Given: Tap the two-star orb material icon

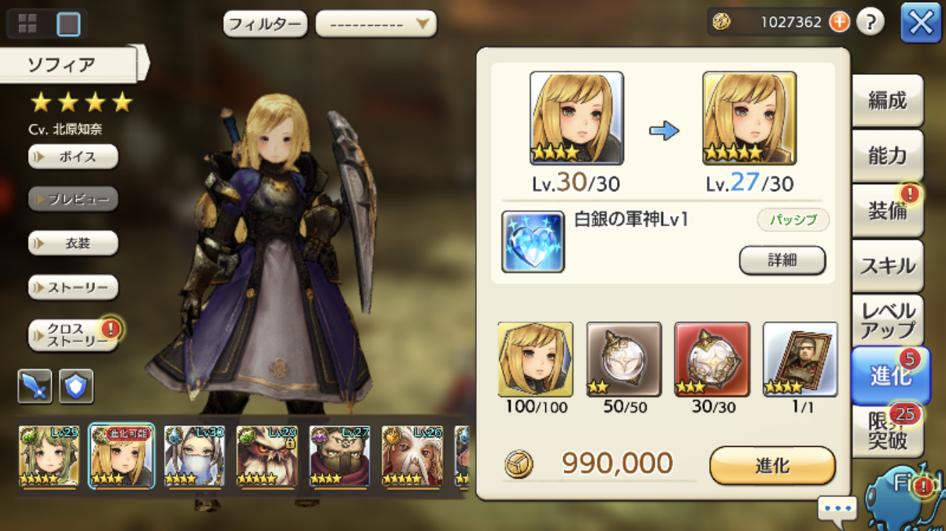Looking at the screenshot, I should coord(624,359).
